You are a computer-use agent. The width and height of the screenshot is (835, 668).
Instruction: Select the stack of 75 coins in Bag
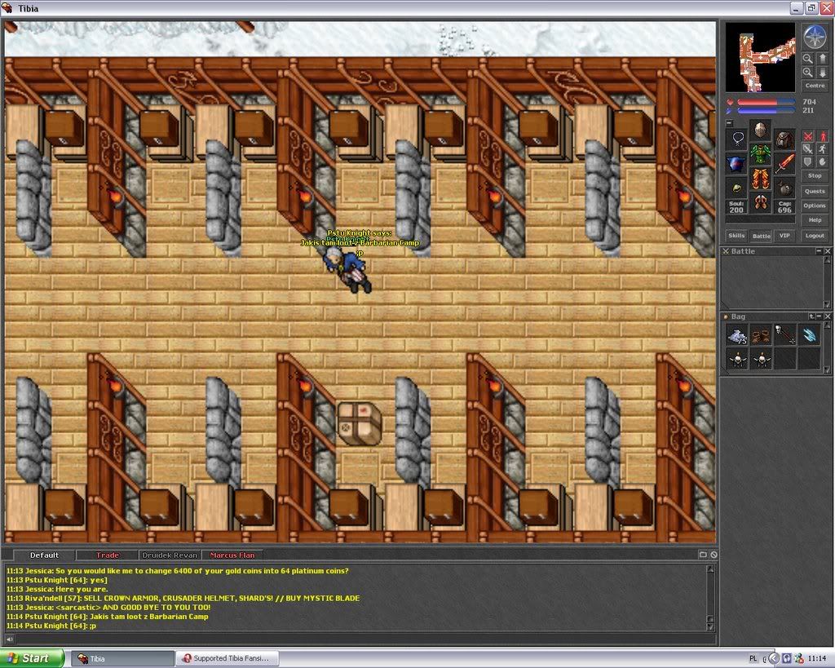pyautogui.click(x=737, y=335)
